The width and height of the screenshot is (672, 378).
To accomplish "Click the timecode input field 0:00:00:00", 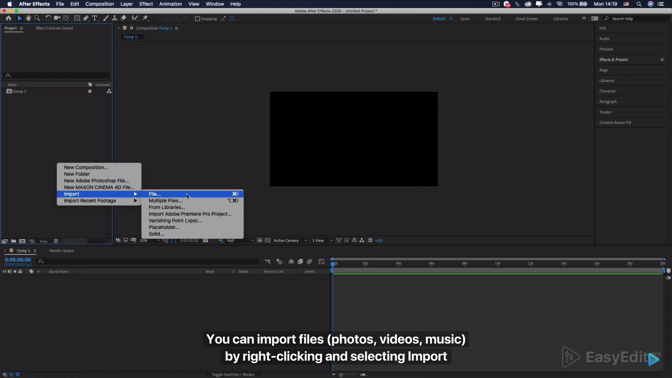I will 17,259.
